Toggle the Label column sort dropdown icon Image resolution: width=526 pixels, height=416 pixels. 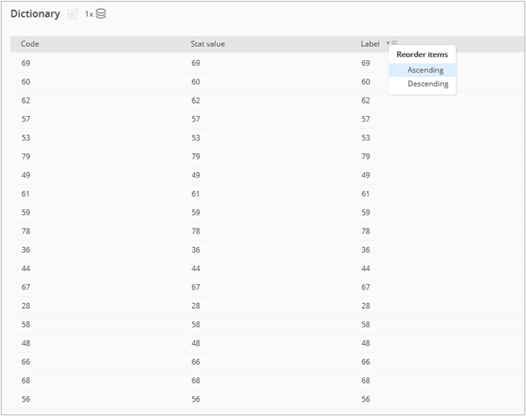tap(391, 44)
